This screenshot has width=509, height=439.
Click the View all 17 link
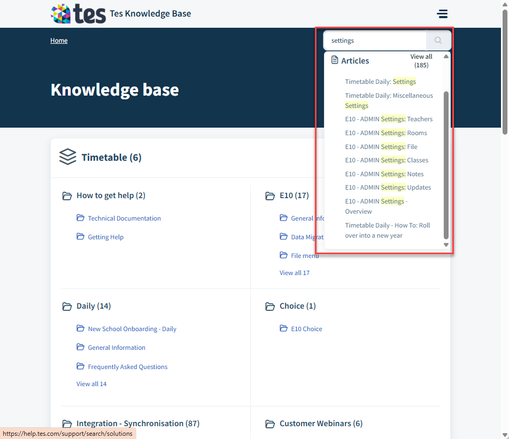coord(295,273)
